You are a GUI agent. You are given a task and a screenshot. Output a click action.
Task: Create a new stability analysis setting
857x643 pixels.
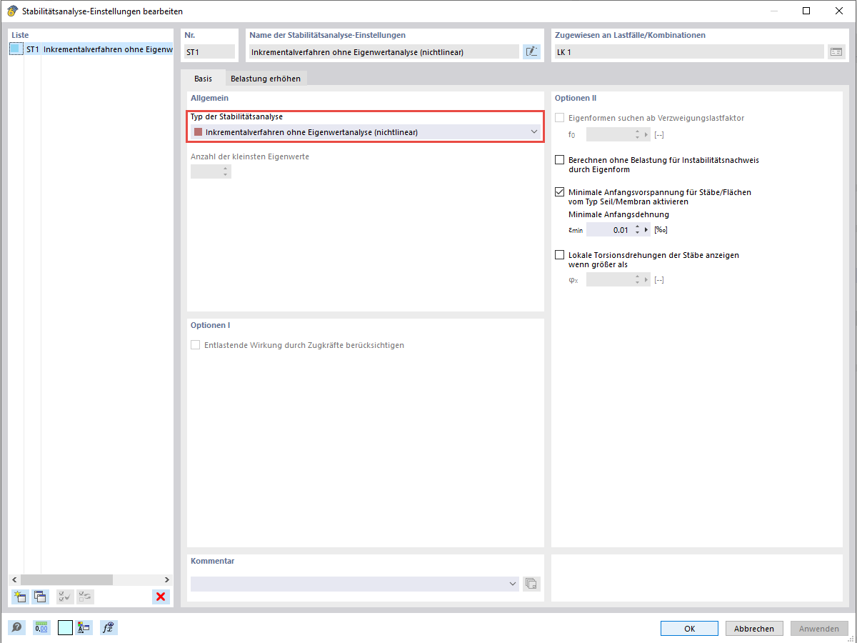(20, 597)
